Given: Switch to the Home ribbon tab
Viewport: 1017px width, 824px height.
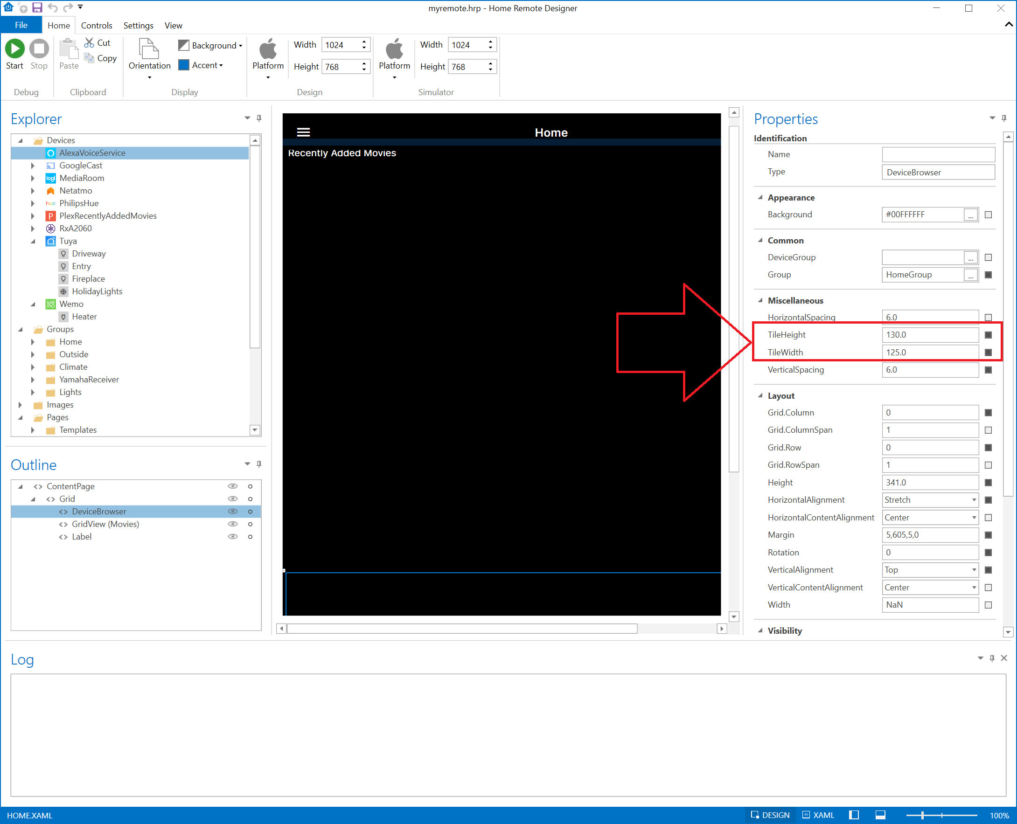Looking at the screenshot, I should point(58,25).
